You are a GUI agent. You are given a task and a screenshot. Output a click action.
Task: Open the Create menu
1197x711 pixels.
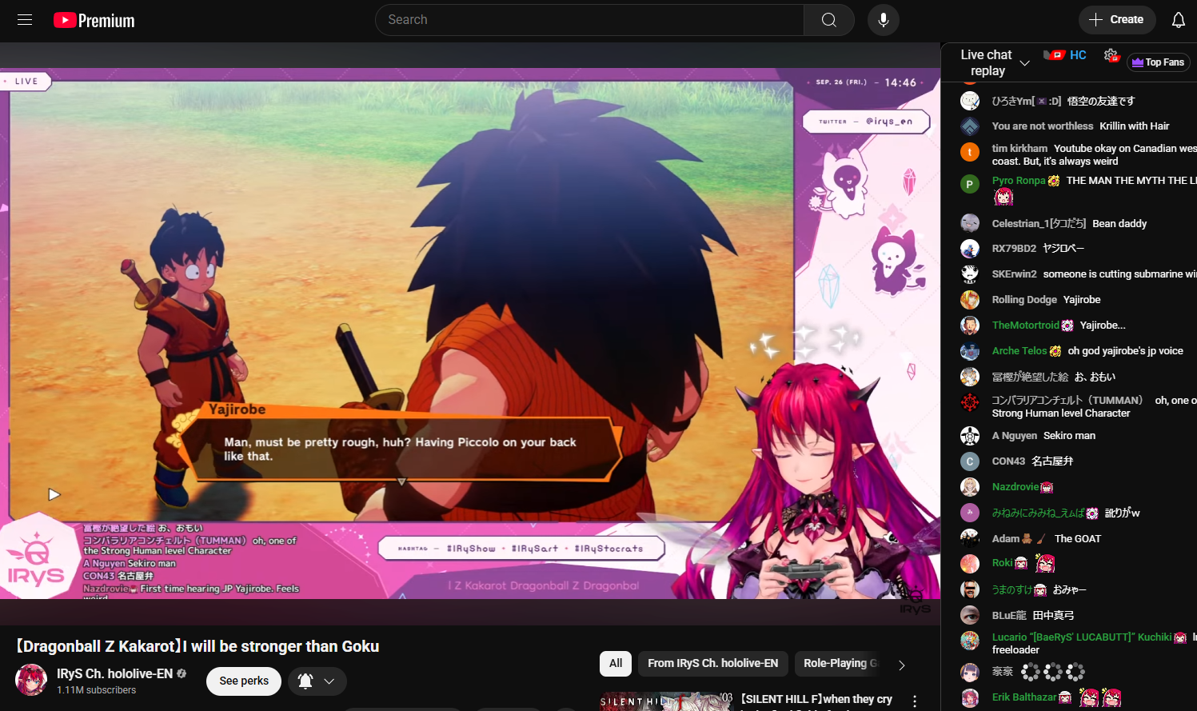[x=1117, y=20]
